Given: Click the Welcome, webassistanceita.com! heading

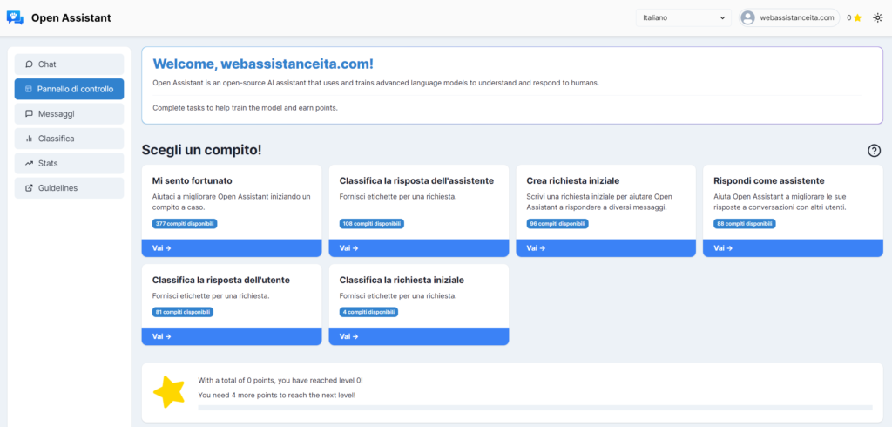Looking at the screenshot, I should tap(263, 64).
